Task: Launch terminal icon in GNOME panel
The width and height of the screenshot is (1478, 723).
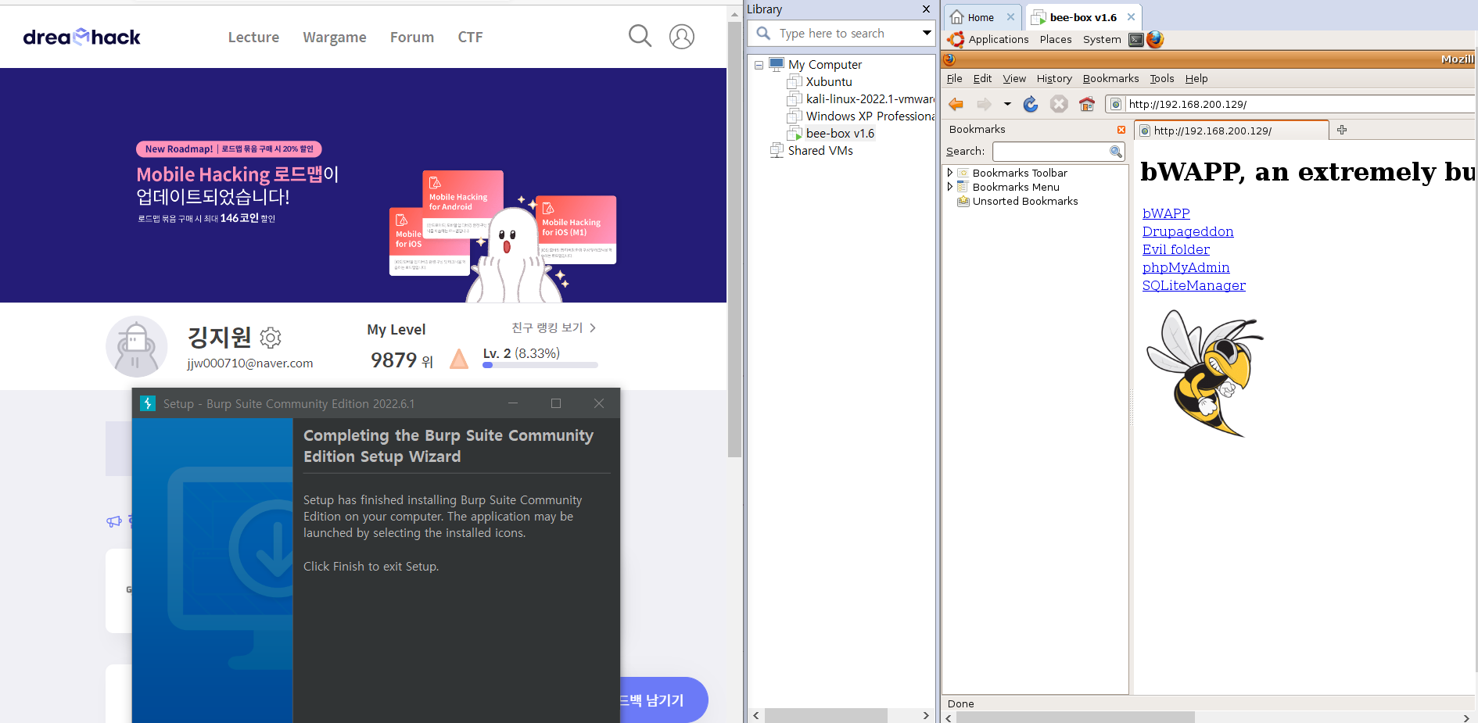Action: click(x=1136, y=39)
